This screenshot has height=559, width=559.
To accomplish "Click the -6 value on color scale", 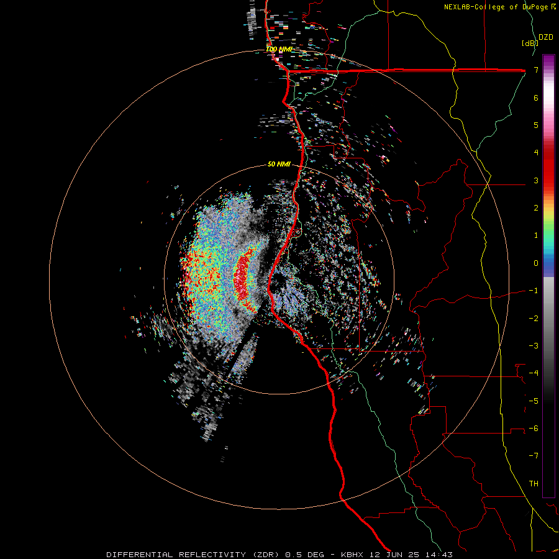I will (x=534, y=428).
